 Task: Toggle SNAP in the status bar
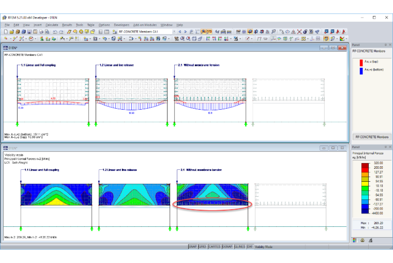pyautogui.click(x=192, y=246)
